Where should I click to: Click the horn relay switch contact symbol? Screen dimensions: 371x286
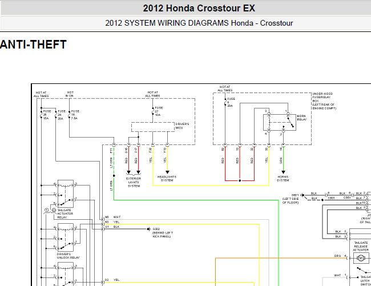[291, 122]
